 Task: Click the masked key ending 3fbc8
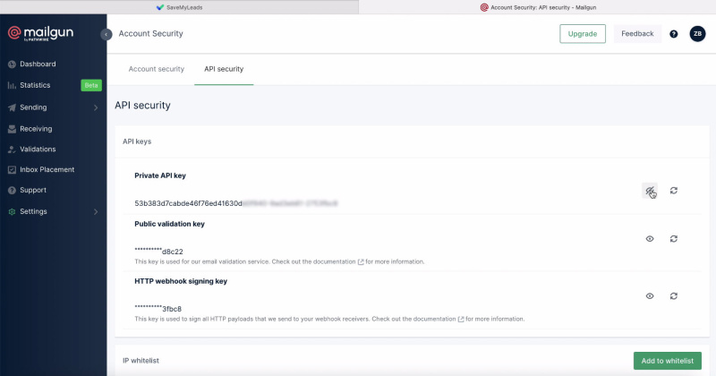pyautogui.click(x=158, y=309)
